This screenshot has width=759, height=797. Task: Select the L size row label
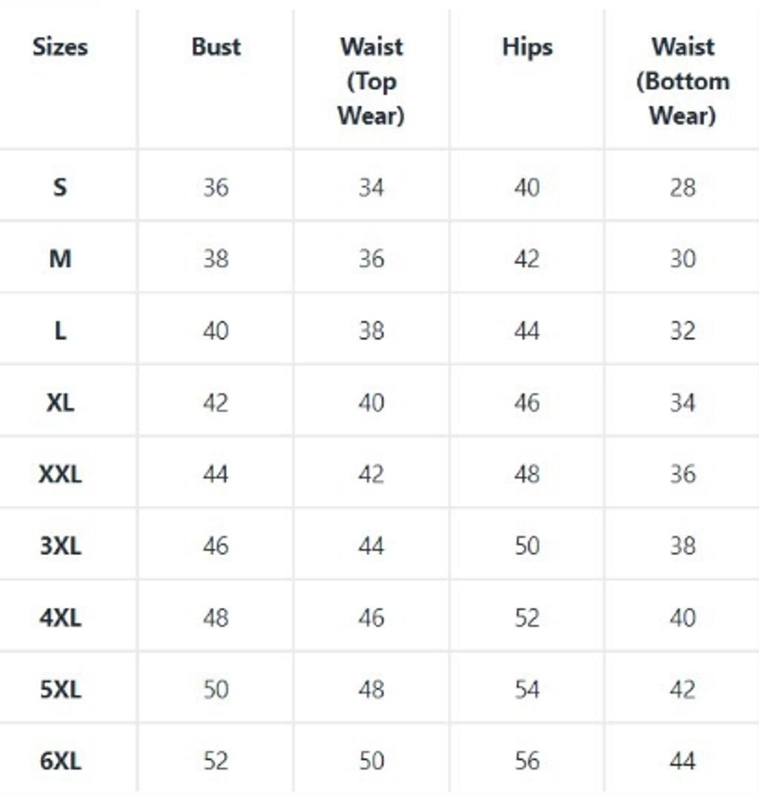(60, 331)
